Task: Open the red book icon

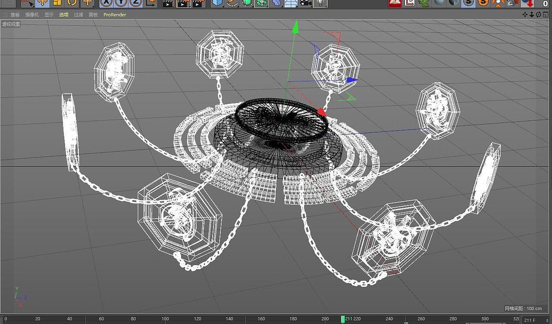Action: point(395,3)
